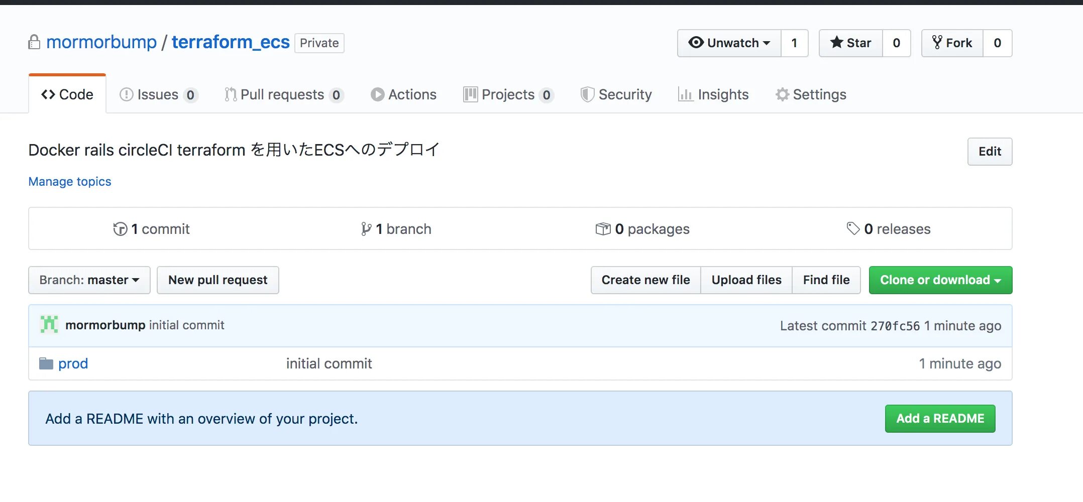The width and height of the screenshot is (1083, 502).
Task: Click the forks count 0
Action: point(998,43)
